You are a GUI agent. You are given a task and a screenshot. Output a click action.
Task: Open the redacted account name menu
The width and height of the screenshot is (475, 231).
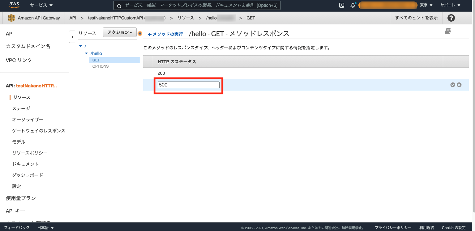click(388, 5)
